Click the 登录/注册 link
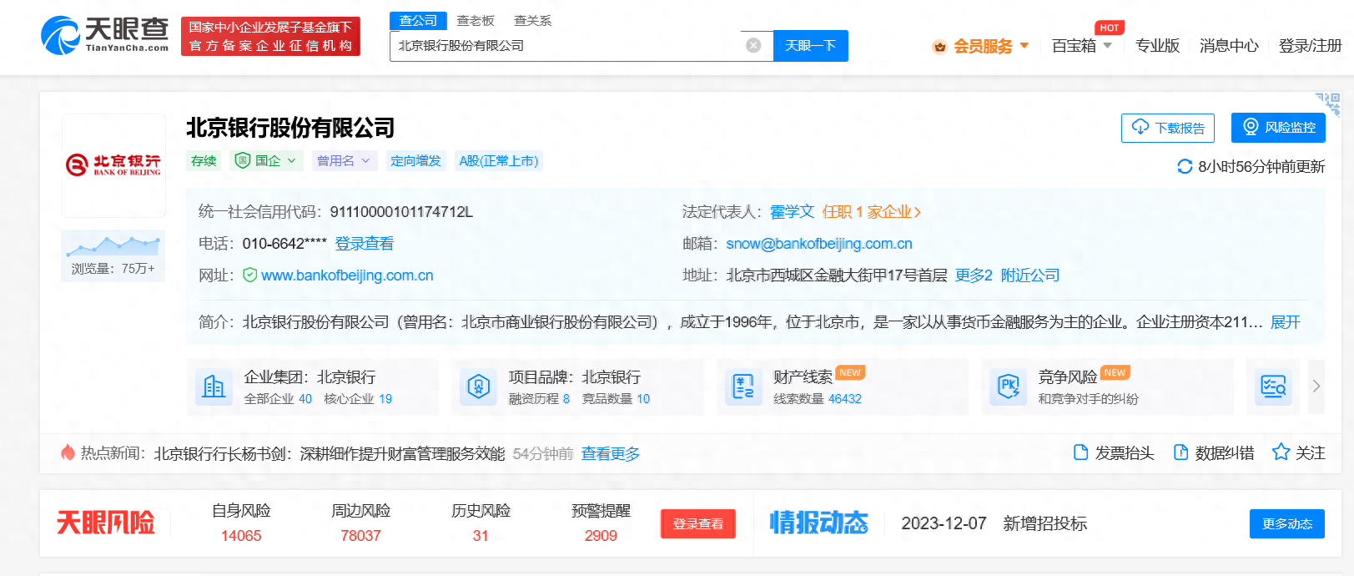Image resolution: width=1354 pixels, height=576 pixels. [1310, 46]
